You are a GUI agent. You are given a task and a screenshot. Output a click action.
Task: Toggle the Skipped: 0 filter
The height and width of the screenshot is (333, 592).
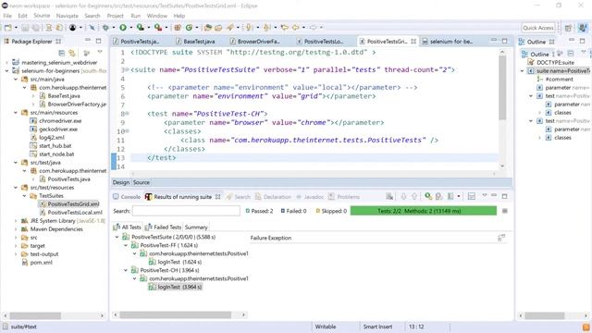pyautogui.click(x=331, y=211)
